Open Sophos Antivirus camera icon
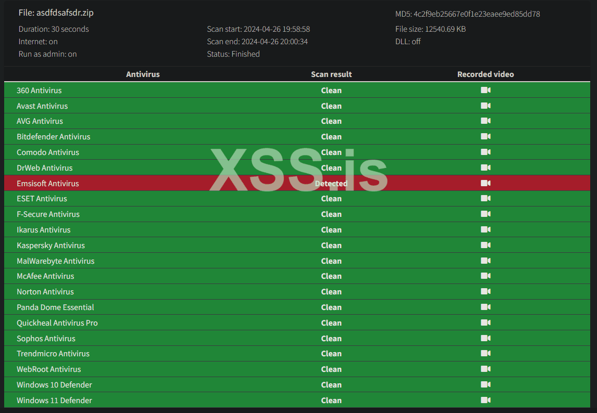This screenshot has width=597, height=413. [x=486, y=339]
